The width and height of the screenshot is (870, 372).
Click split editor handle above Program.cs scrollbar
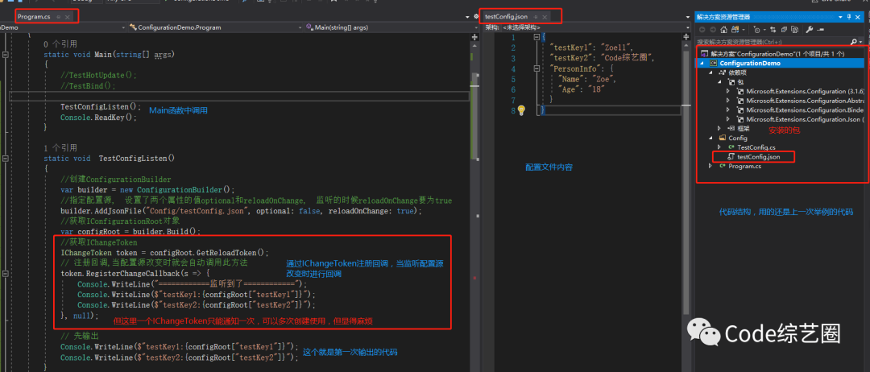click(475, 37)
